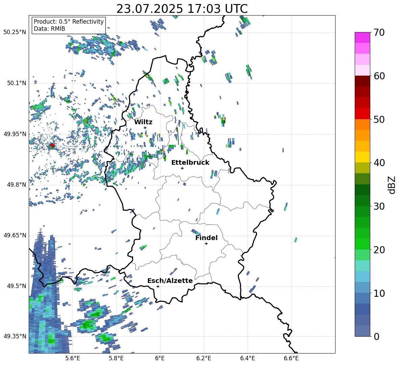Click the colorbar tick label 60
The width and height of the screenshot is (400, 365).
379,76
